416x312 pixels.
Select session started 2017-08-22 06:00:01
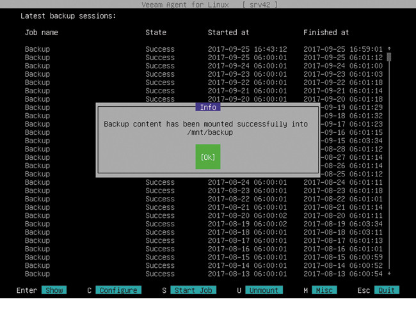click(x=204, y=199)
